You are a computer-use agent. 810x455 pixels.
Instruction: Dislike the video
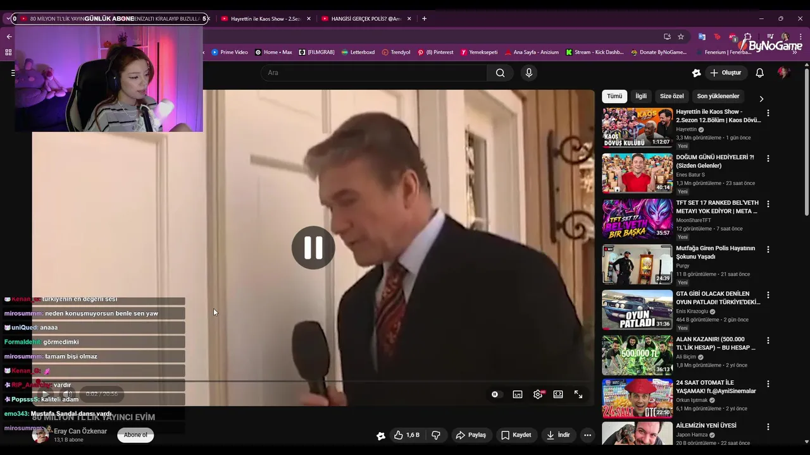[435, 435]
